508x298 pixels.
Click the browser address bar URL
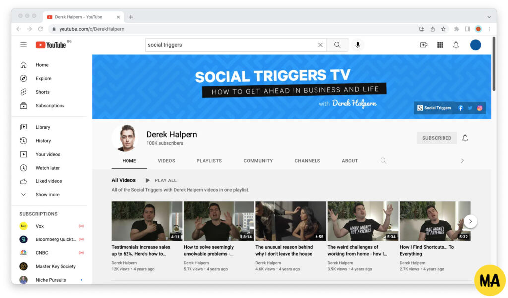(91, 29)
